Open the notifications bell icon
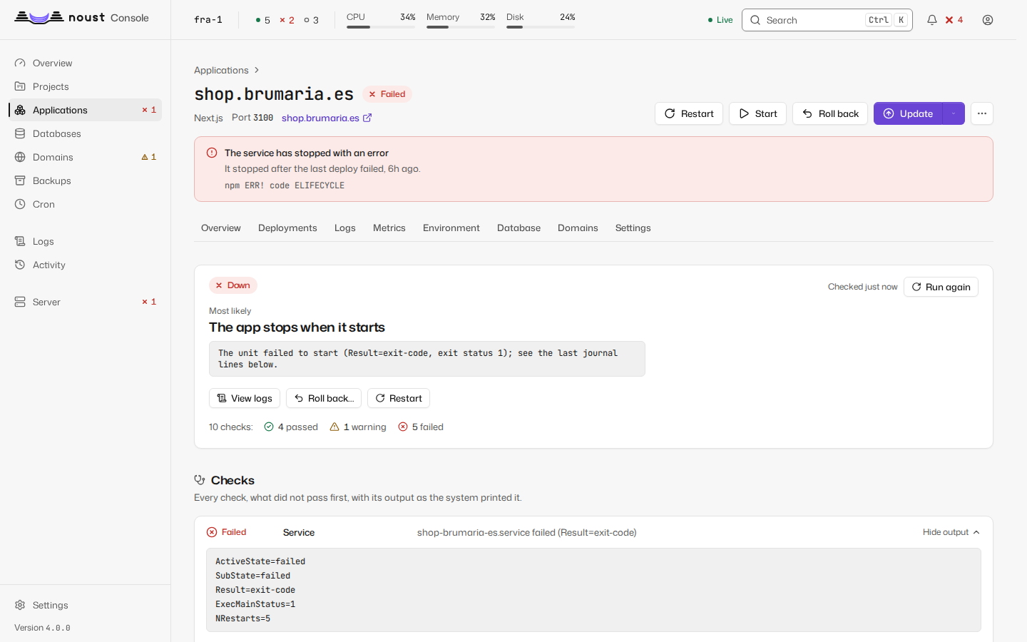 point(931,20)
